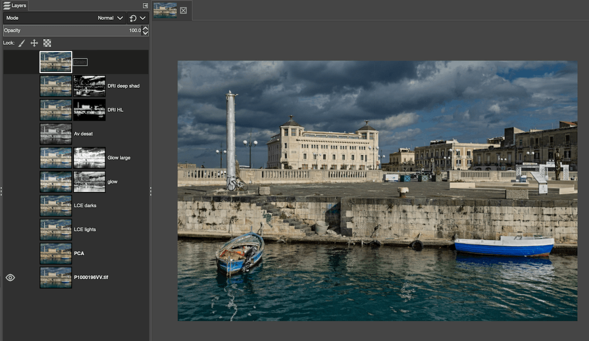This screenshot has width=589, height=341.
Task: Enable the lock alpha channel checkered icon
Action: point(47,43)
